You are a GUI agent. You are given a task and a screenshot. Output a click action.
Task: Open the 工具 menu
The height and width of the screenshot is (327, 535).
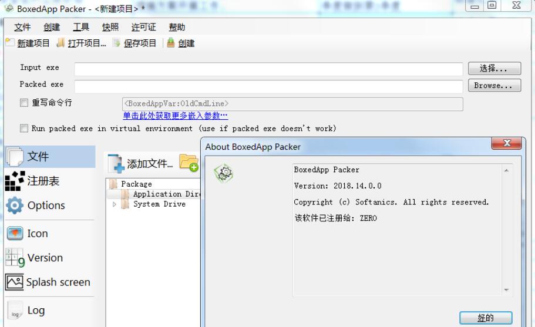[81, 27]
